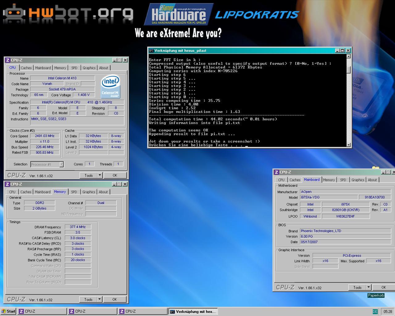Click the LPCIO chip field W83627EHF
Image resolution: width=395 pixels, height=316 pixels.
(x=346, y=217)
